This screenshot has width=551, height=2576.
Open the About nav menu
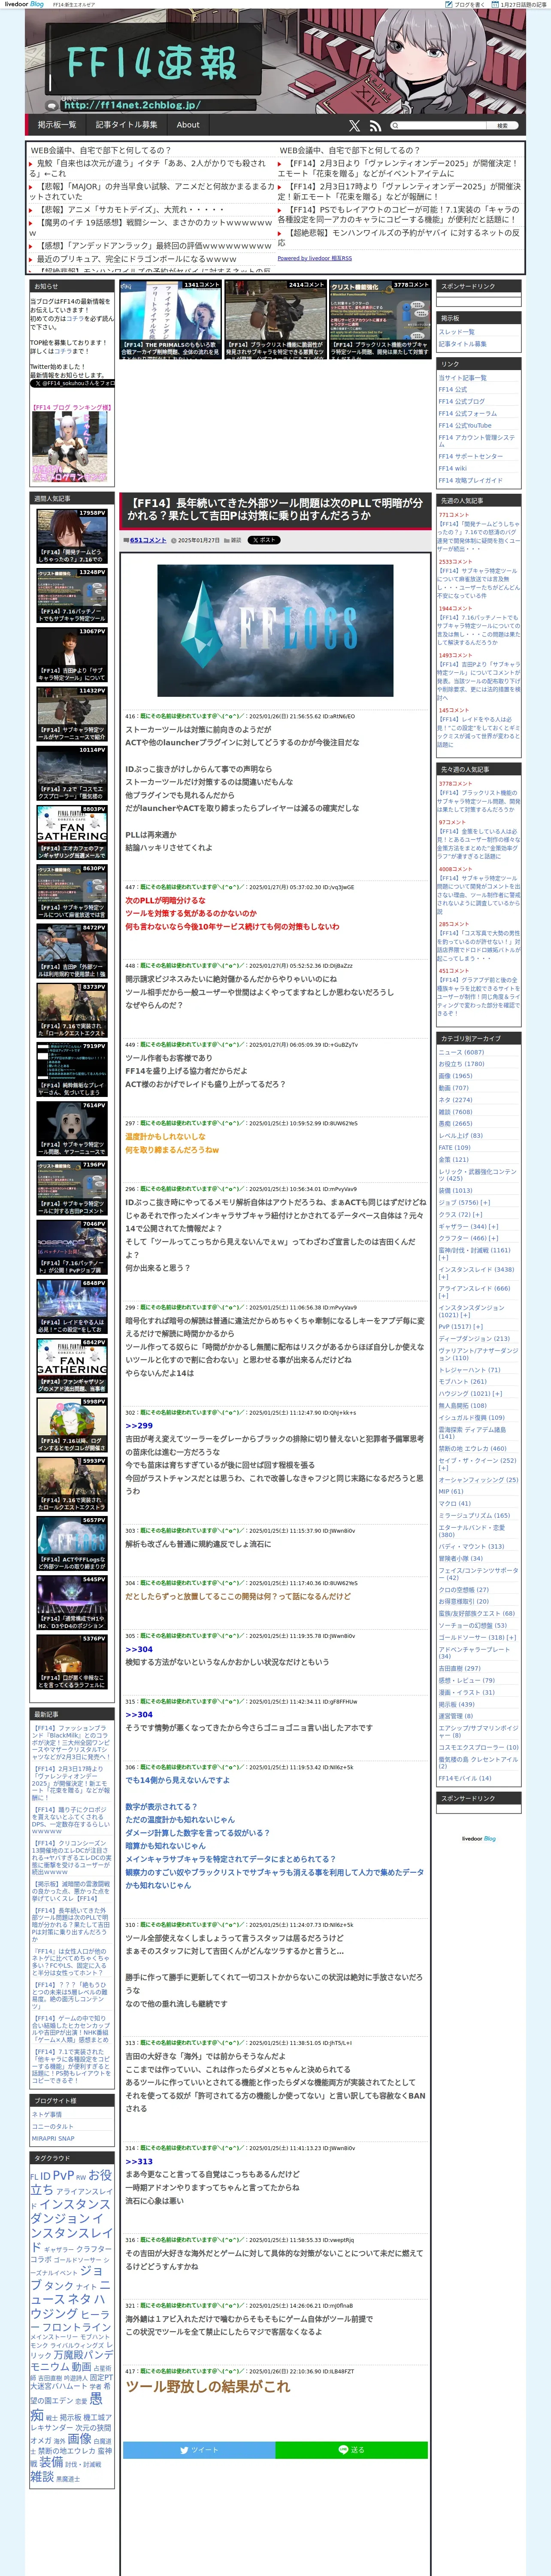coord(188,125)
